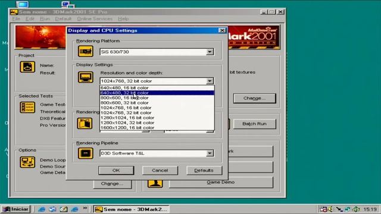
Task: Select 640x480, 32 bit color option
Action: point(157,93)
